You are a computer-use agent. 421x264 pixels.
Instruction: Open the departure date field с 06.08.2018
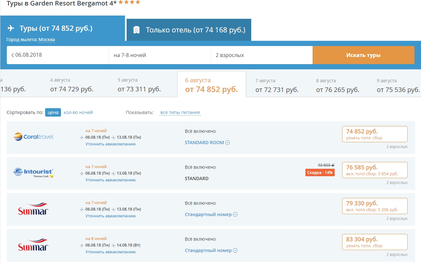[58, 55]
